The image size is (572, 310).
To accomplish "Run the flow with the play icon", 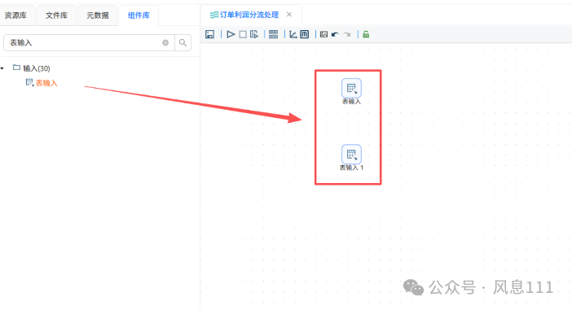I will (231, 34).
